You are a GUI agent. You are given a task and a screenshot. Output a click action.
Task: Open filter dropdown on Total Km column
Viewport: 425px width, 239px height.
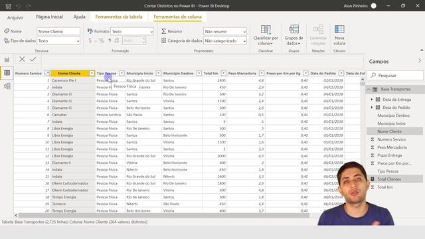pyautogui.click(x=224, y=73)
